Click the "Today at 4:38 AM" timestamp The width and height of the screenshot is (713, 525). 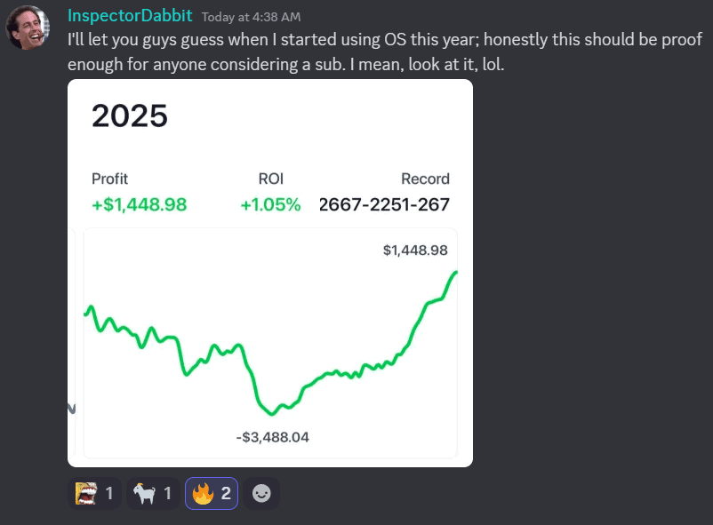pyautogui.click(x=251, y=18)
